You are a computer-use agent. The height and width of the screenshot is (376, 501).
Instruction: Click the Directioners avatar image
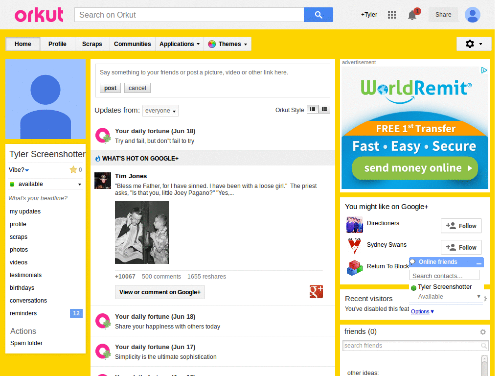click(354, 225)
